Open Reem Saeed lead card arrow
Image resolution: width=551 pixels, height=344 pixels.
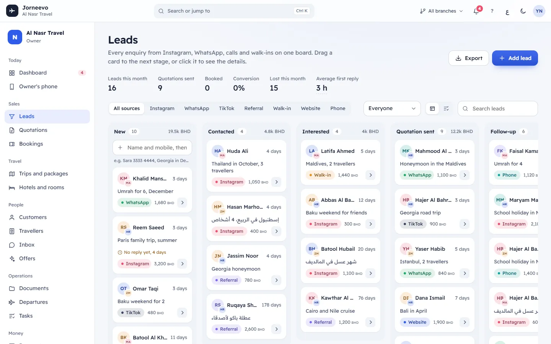click(183, 264)
